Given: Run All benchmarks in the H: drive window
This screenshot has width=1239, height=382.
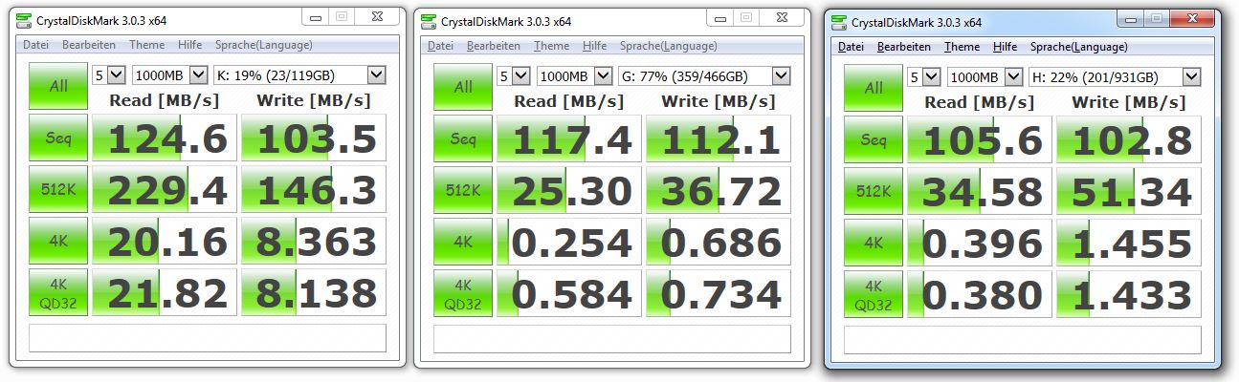Looking at the screenshot, I should pos(873,87).
